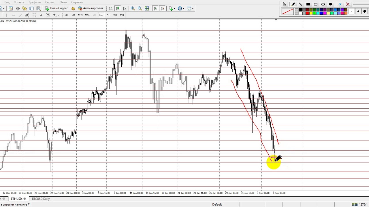Switch chart to candlesticks view

click(x=118, y=9)
